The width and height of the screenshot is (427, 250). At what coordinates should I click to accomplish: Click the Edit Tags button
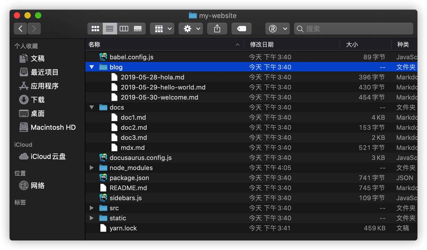pyautogui.click(x=242, y=29)
